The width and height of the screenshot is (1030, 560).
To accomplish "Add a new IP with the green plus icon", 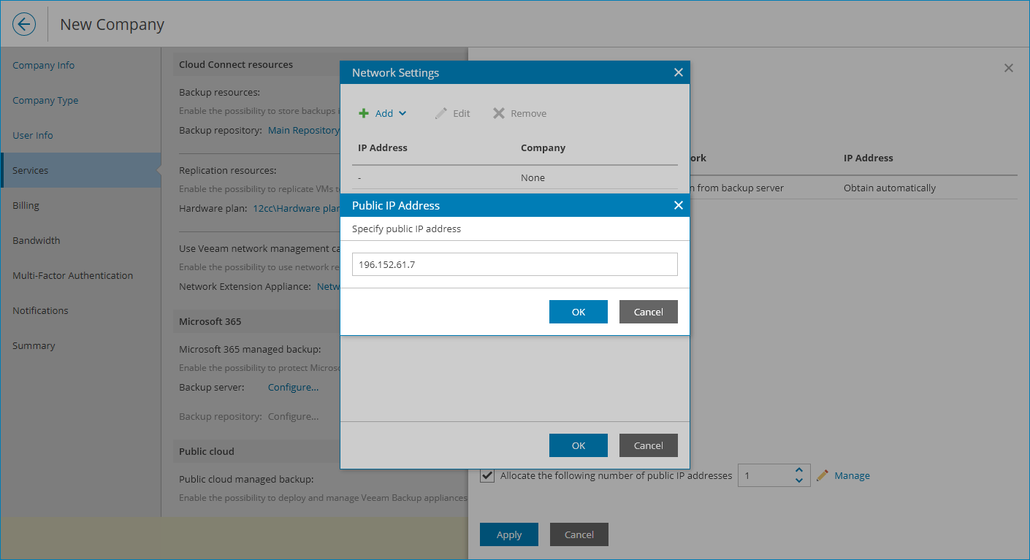I will click(x=365, y=113).
